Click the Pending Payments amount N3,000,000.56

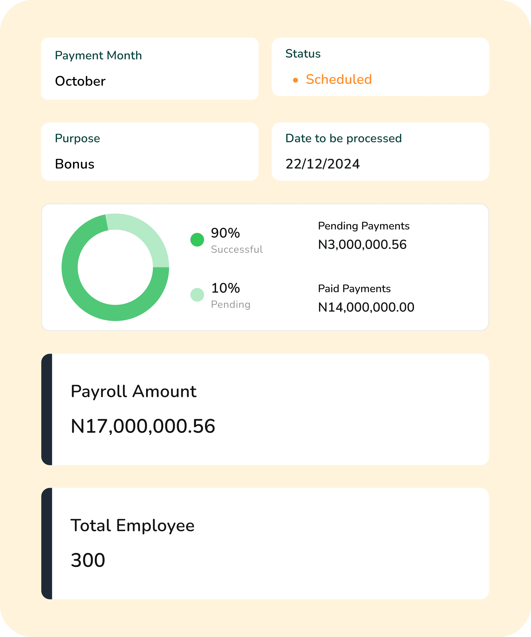tap(363, 244)
